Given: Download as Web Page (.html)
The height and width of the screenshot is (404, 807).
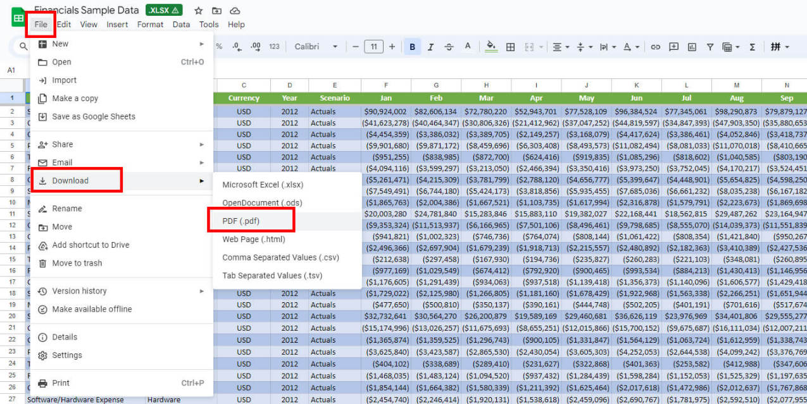Looking at the screenshot, I should (x=287, y=240).
